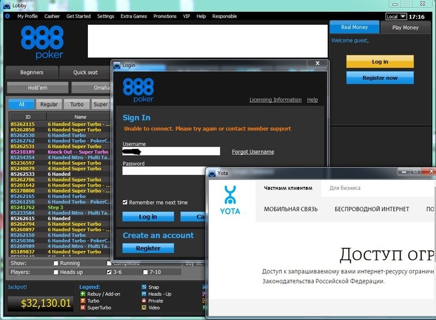This screenshot has width=436, height=320.
Task: Click Register under Create an account
Action: click(x=148, y=248)
